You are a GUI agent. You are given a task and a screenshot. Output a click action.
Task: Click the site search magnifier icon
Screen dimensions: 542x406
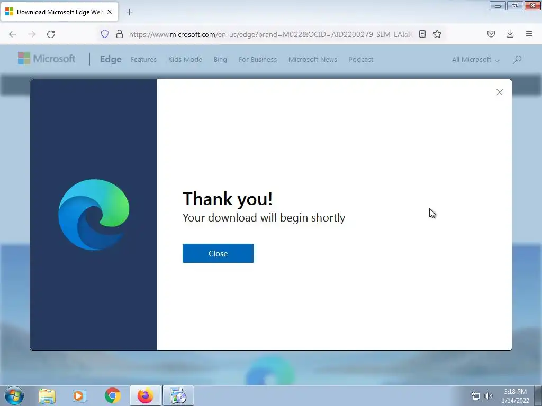coord(517,59)
